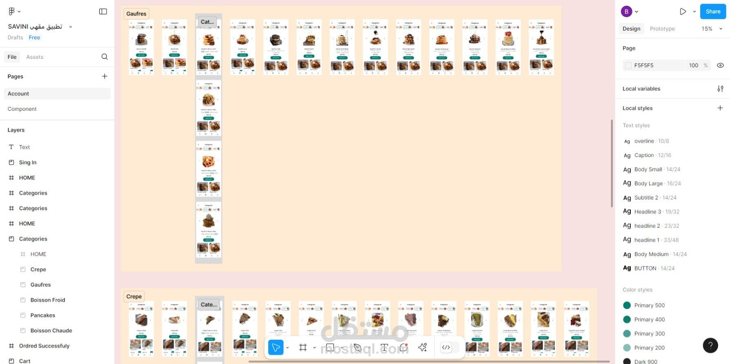This screenshot has width=730, height=364.
Task: Select the Account page
Action: [x=57, y=94]
